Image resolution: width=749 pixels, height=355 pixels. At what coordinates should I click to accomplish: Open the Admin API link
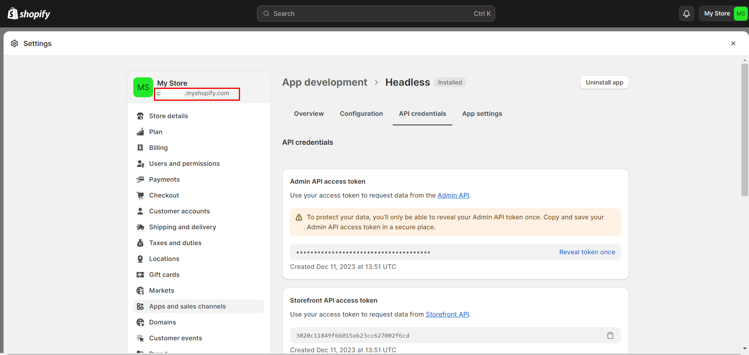[453, 196]
